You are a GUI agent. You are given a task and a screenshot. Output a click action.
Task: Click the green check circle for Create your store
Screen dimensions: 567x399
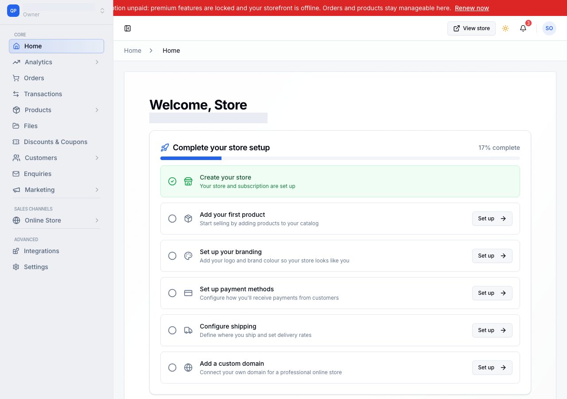click(x=172, y=181)
